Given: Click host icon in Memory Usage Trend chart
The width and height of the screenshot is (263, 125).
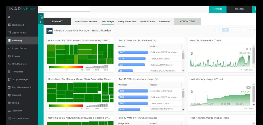Looking at the screenshot, I should (192, 92).
